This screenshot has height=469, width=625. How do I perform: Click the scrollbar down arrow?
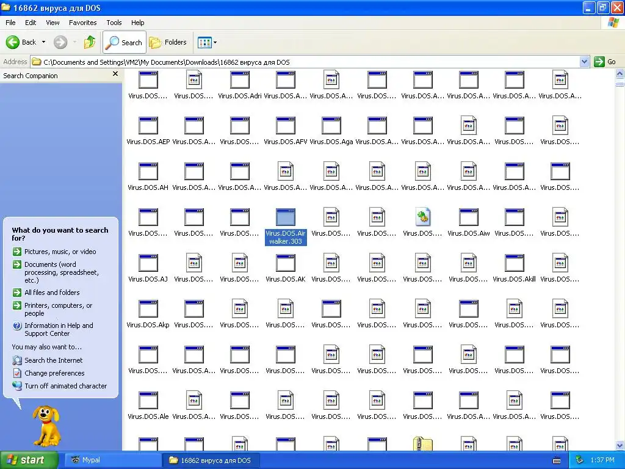620,445
